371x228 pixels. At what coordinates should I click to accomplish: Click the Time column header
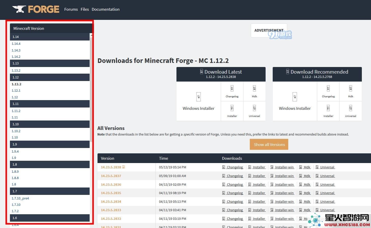[163, 158]
